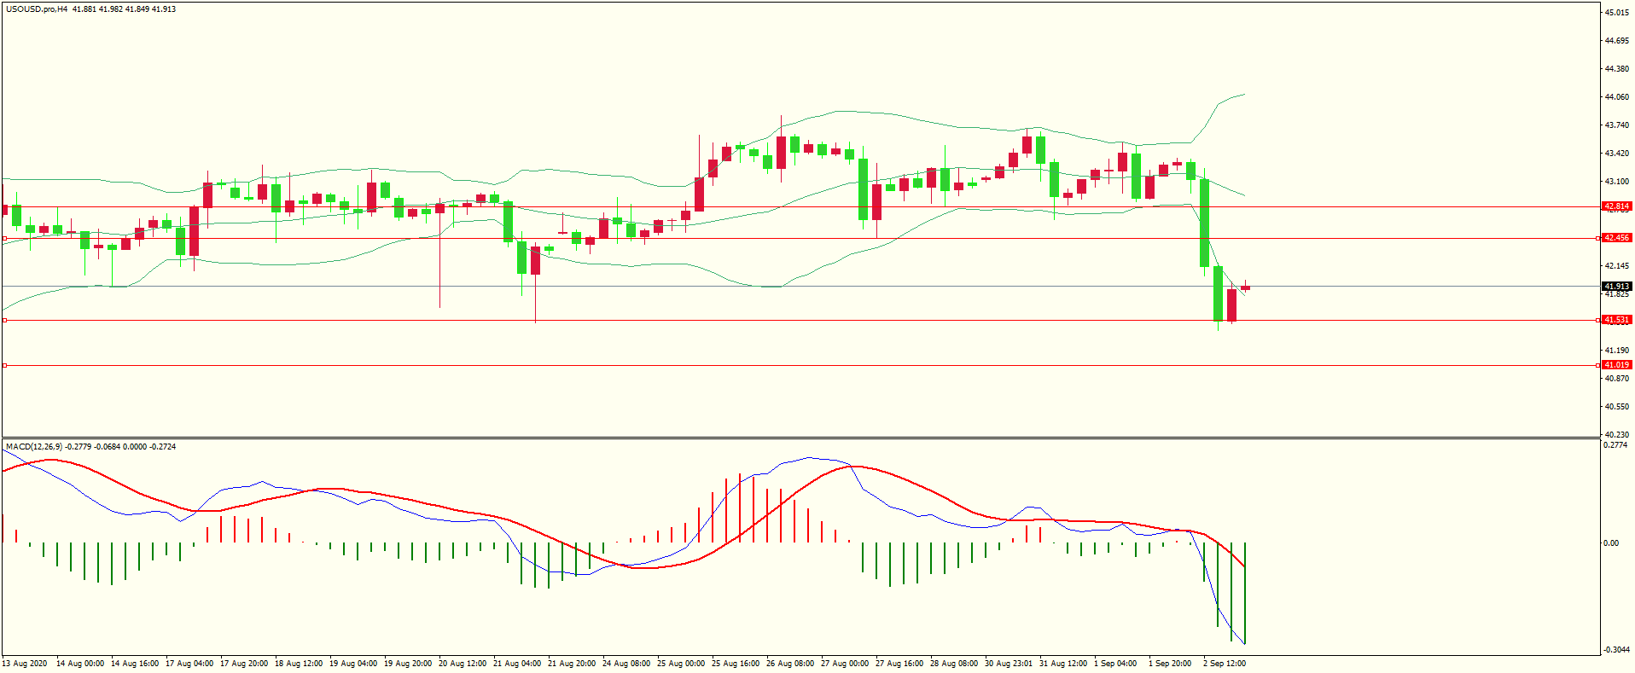Click the 0.00 value on MACD scale

(1611, 543)
